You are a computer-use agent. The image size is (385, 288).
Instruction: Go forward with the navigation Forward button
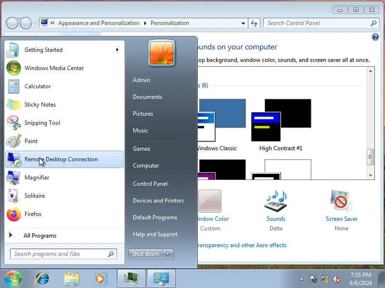(26, 23)
